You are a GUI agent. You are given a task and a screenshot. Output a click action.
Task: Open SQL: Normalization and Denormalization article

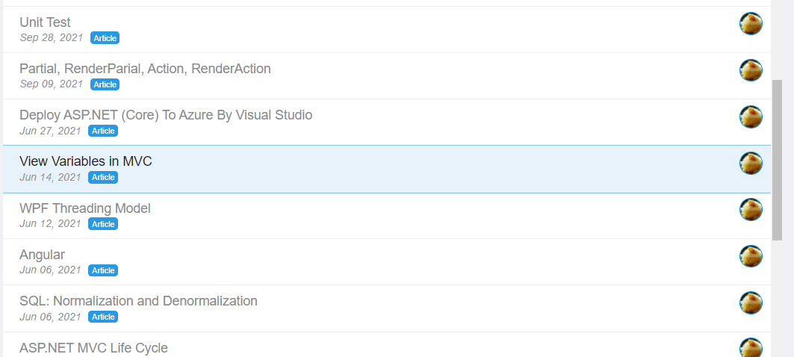pos(138,301)
